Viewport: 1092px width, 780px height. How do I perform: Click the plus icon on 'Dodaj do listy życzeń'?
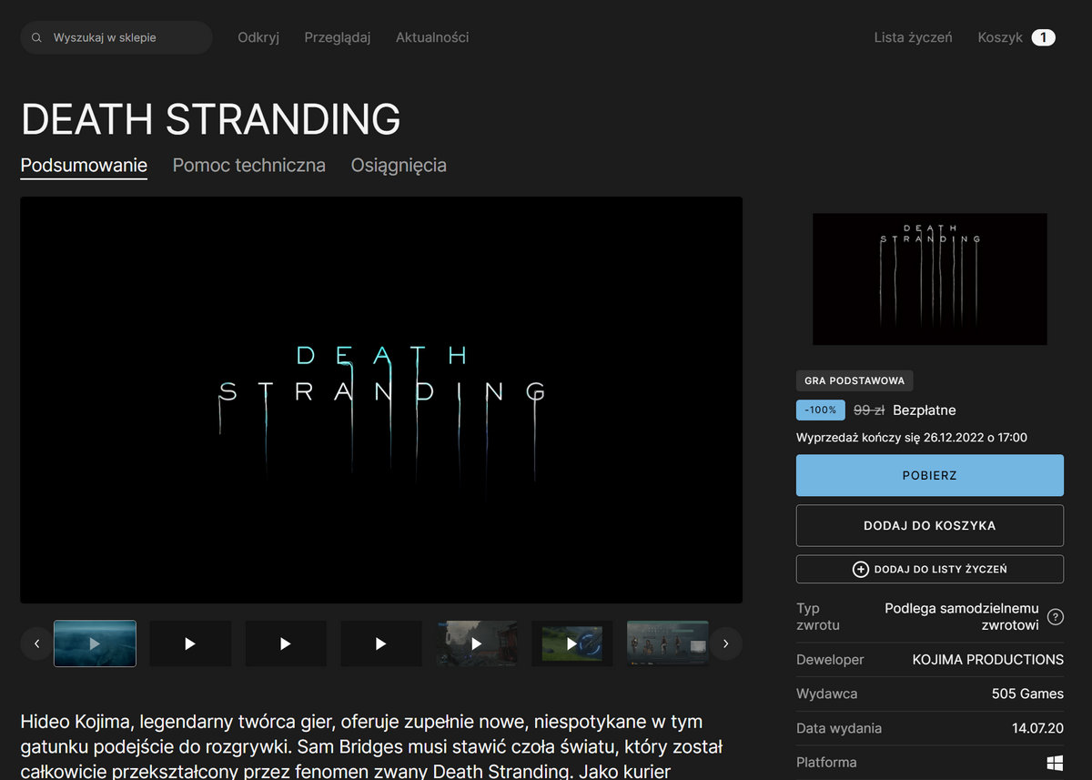click(860, 569)
